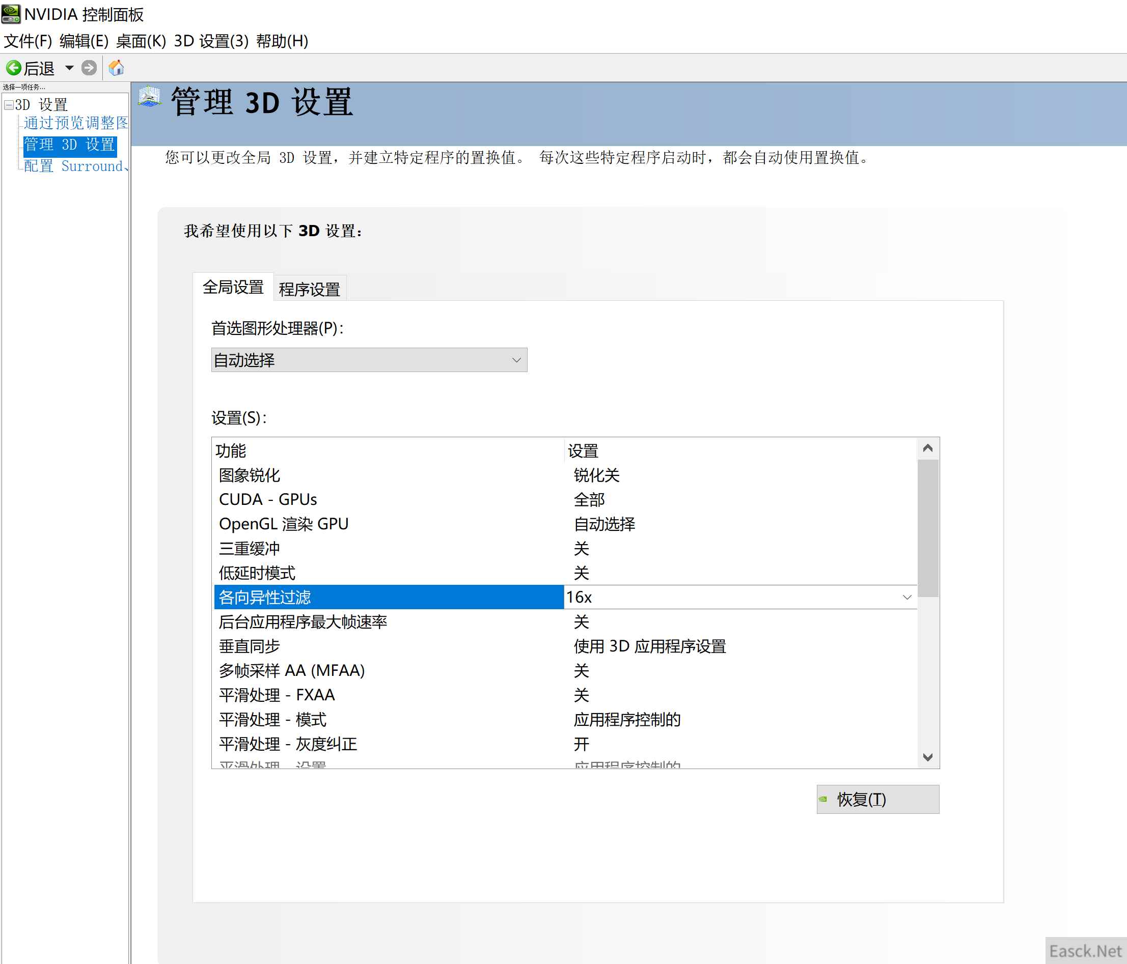Select the 平滑处理 - FXAA row

[x=565, y=695]
